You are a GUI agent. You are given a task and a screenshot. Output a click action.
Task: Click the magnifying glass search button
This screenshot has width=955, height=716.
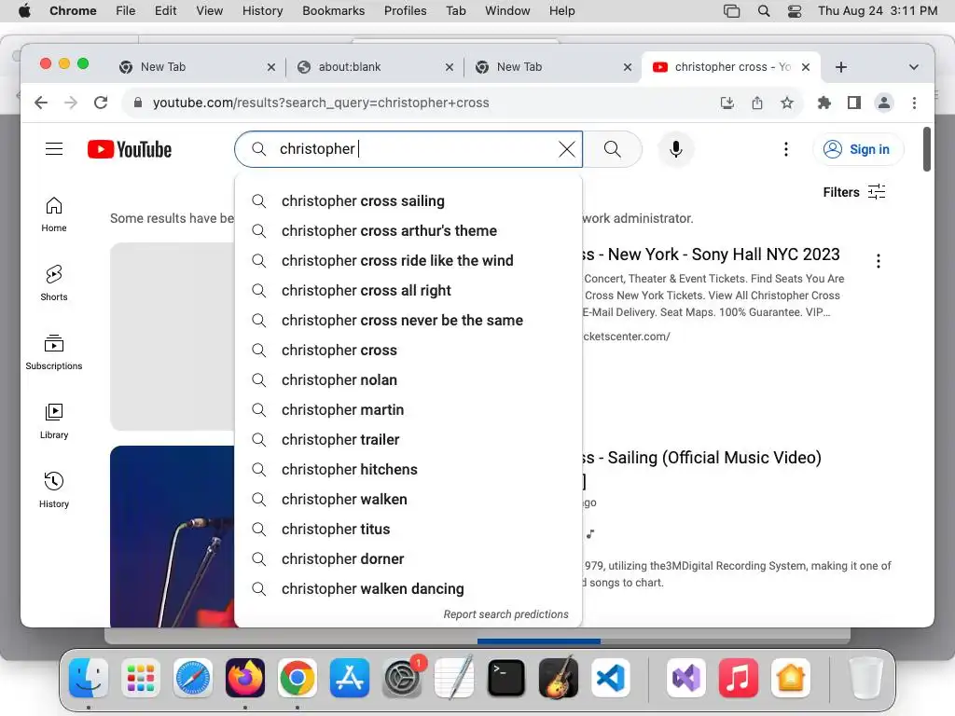(x=612, y=149)
